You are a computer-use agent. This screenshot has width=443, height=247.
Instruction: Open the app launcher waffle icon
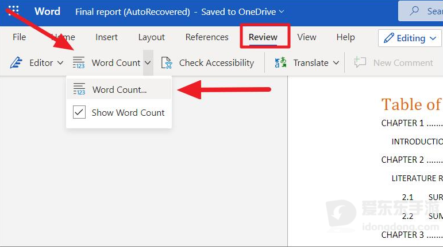click(13, 11)
